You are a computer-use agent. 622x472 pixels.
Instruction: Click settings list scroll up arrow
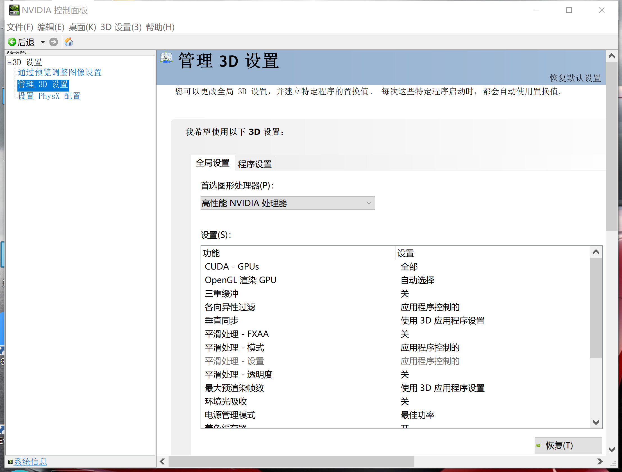click(596, 252)
